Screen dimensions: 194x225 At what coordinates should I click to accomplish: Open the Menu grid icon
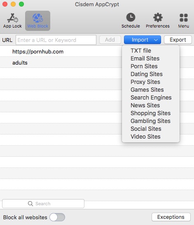tap(184, 18)
